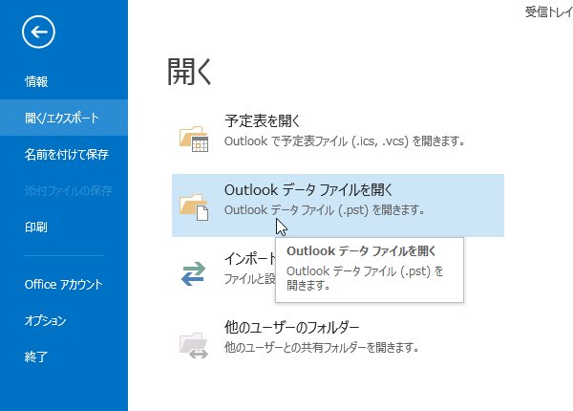The image size is (573, 411).
Task: Click the description 他のユーザーとの共有フォルダーを開きます。
Action: [x=321, y=347]
